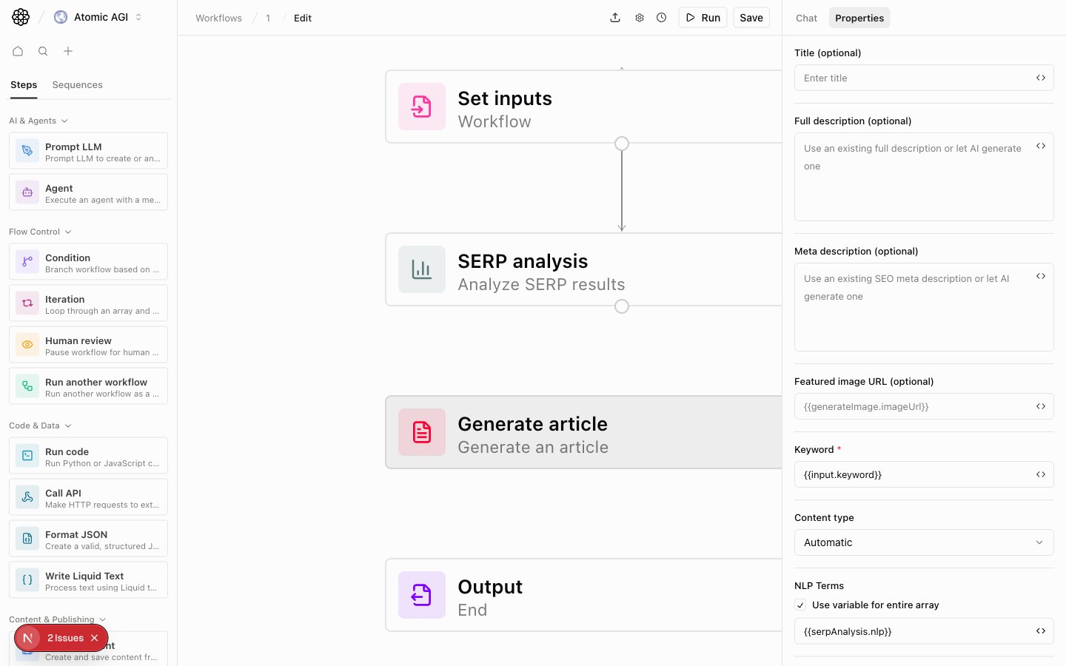Dismiss the 2 Issues badge
Viewport: 1066px width, 666px height.
(x=94, y=638)
